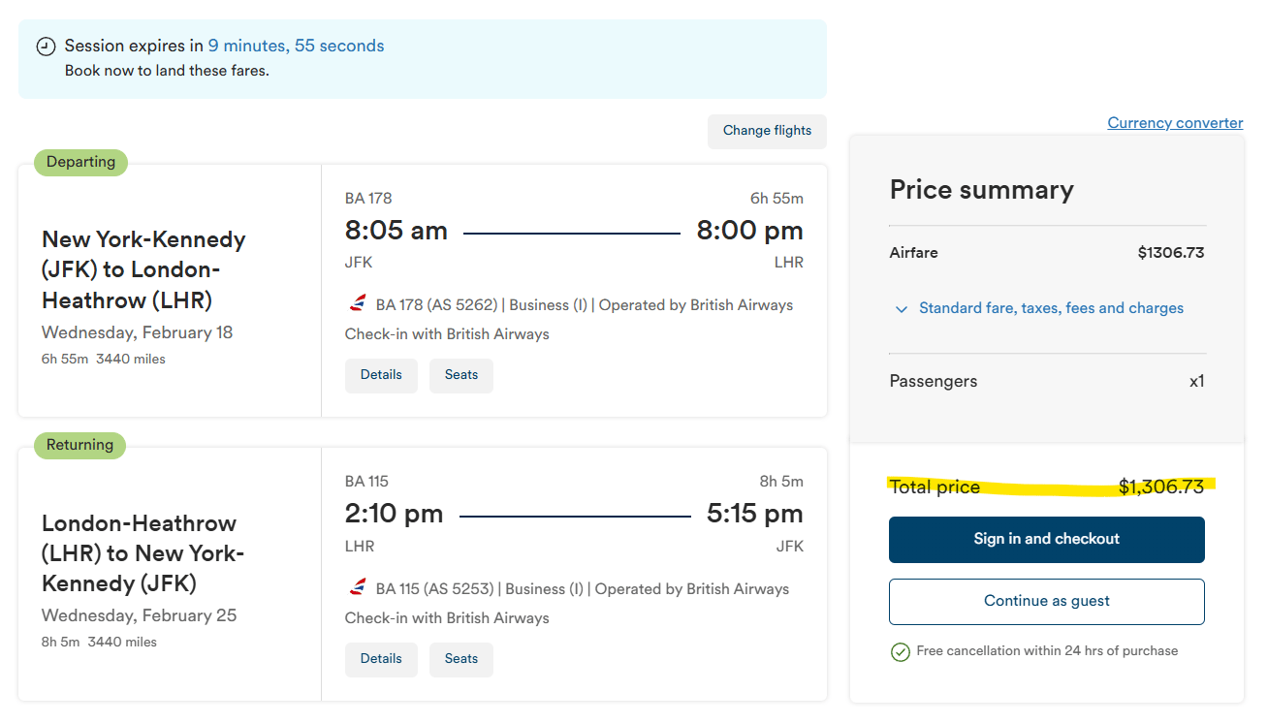Image resolution: width=1268 pixels, height=723 pixels.
Task: Expand Standard fare, taxes, fees and charges
Action: (1051, 308)
